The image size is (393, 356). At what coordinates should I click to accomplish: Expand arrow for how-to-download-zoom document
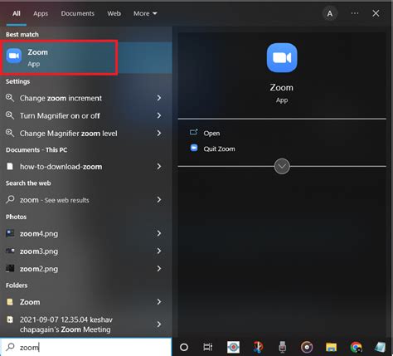pos(159,166)
